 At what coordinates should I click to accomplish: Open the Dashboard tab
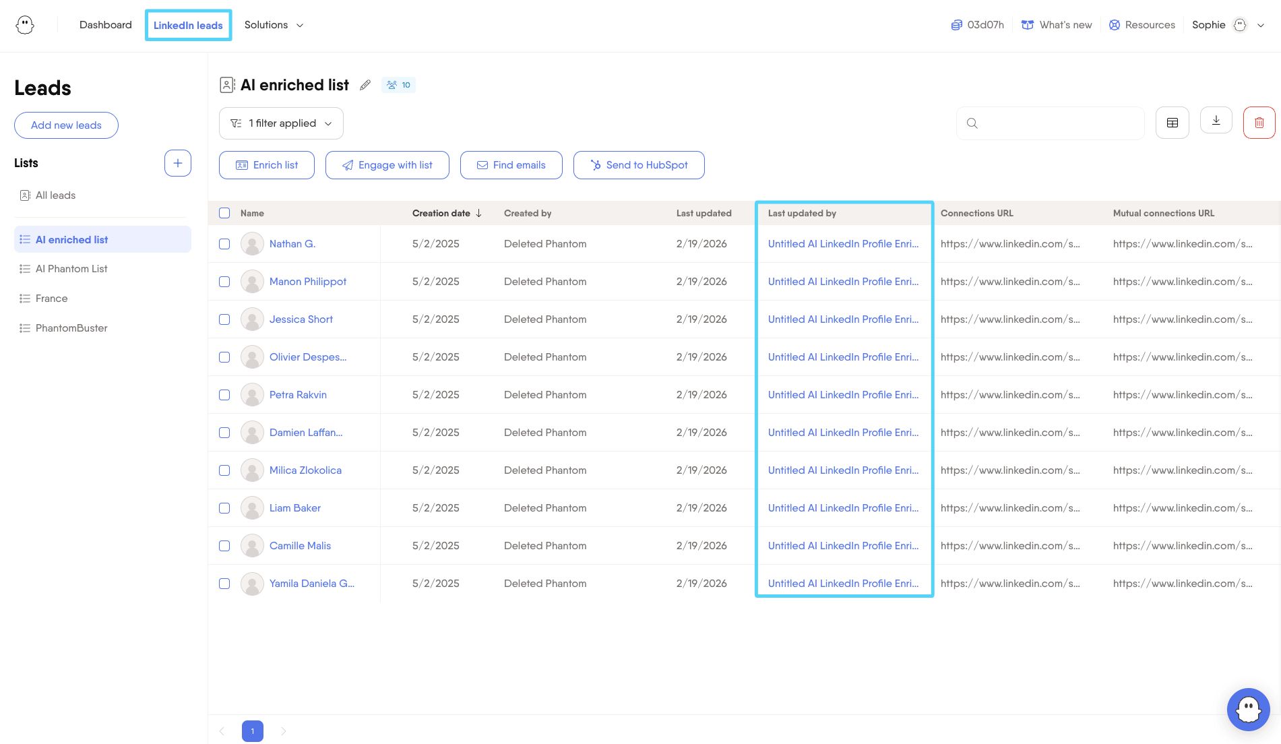106,25
